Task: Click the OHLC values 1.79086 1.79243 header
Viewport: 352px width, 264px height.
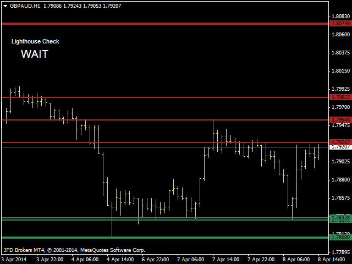Action: click(x=82, y=6)
